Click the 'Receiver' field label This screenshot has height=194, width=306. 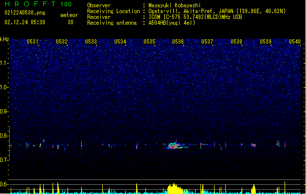[99, 17]
